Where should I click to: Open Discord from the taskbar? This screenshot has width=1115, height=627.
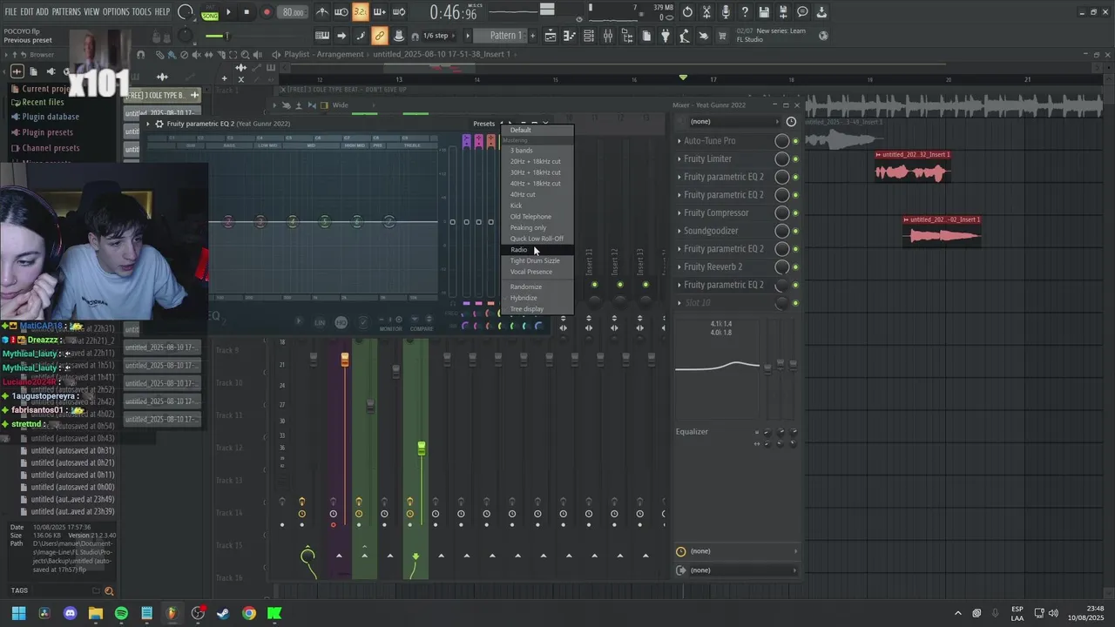click(70, 613)
